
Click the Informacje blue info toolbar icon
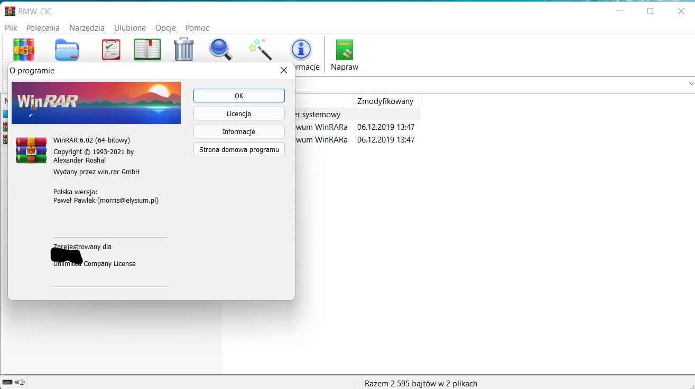[301, 50]
